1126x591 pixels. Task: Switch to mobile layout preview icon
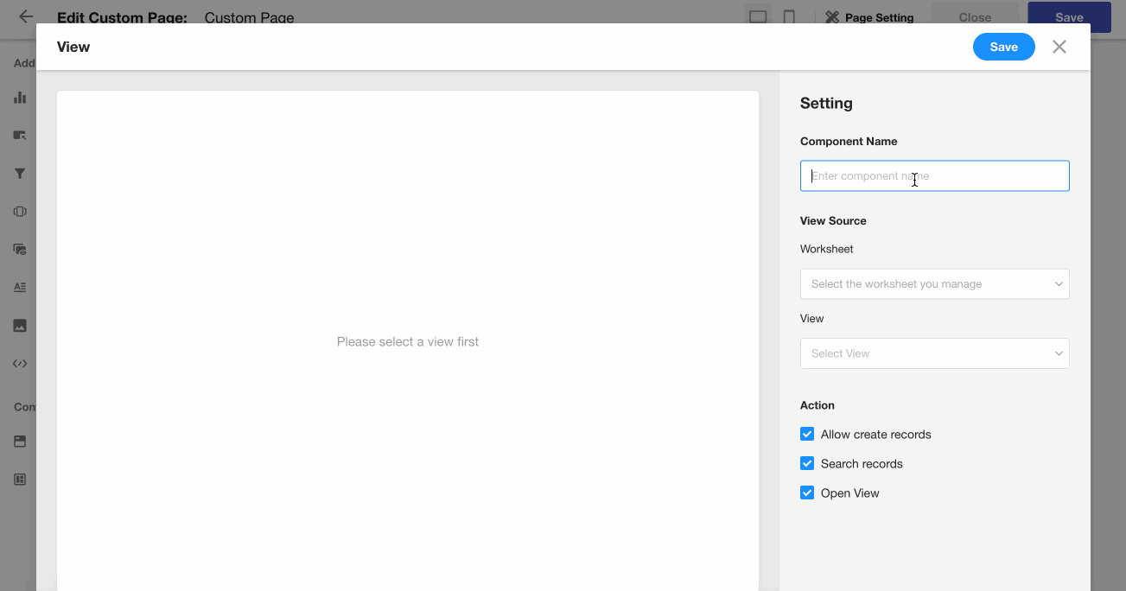click(789, 16)
